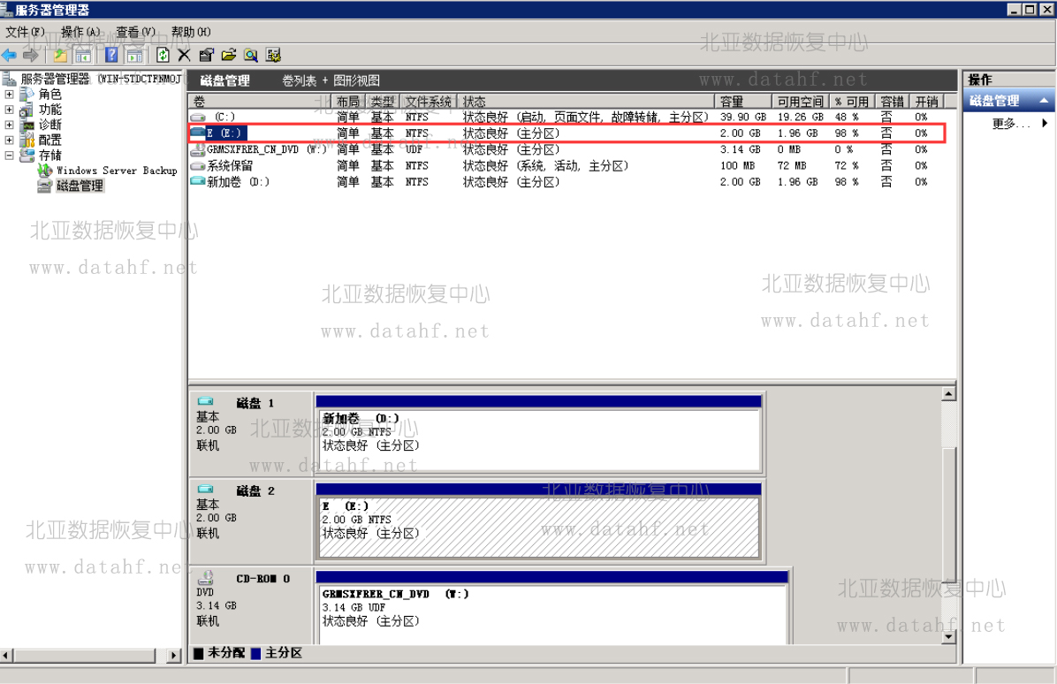
Task: Expand the 诊断 tree node
Action: coord(9,125)
